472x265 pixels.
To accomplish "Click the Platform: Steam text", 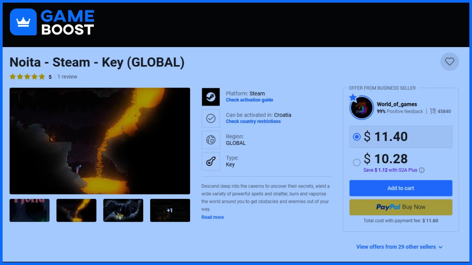I will coord(246,94).
